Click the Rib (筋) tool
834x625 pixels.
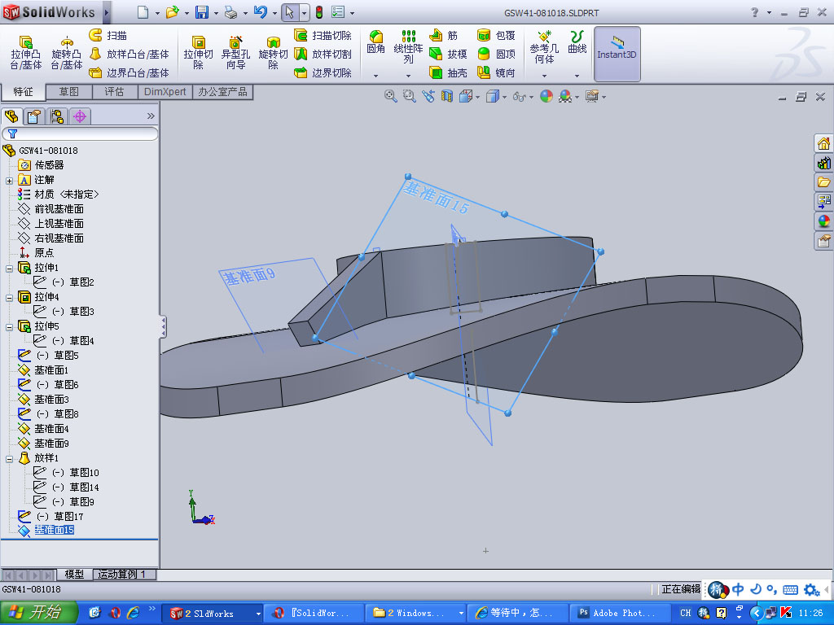(x=444, y=36)
